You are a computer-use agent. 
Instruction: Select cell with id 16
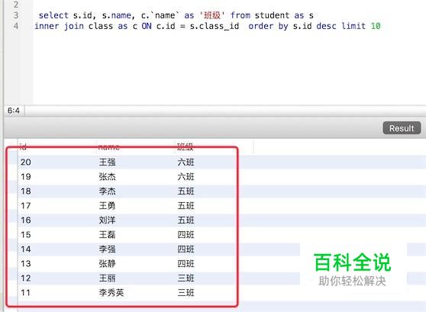pos(26,220)
